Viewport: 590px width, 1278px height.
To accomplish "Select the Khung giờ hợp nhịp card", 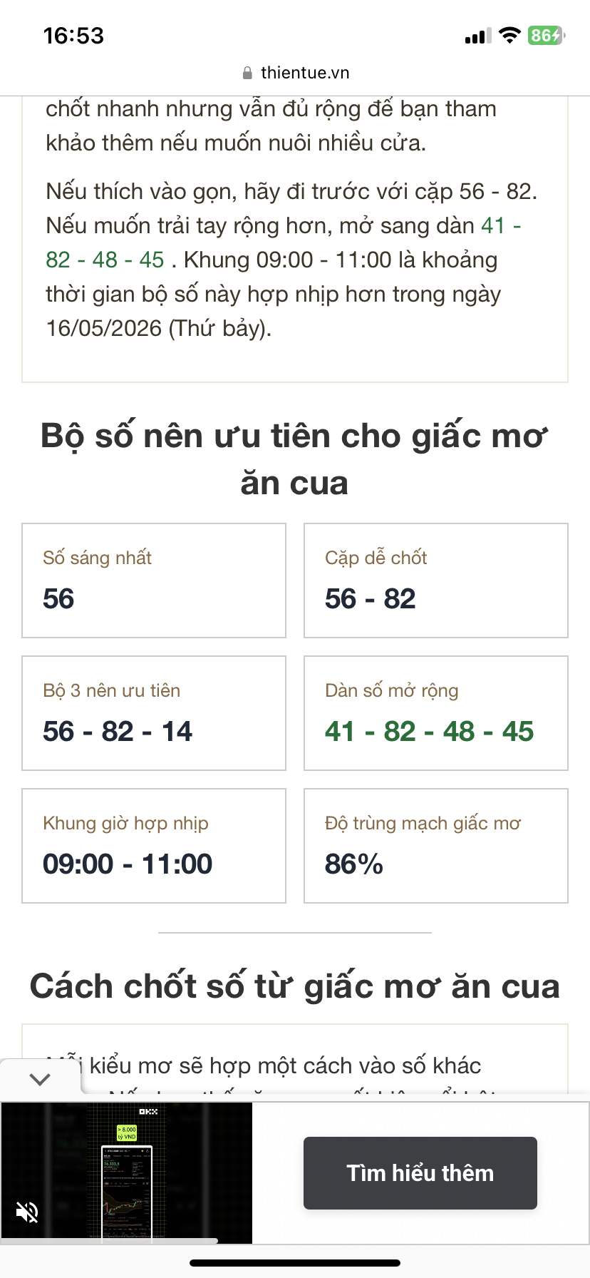I will click(x=154, y=846).
